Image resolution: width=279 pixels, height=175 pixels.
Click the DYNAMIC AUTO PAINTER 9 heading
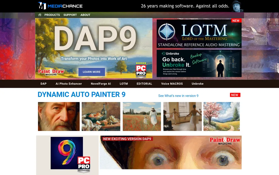[x=81, y=95]
